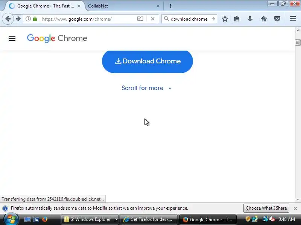Click the download chrome search field

189,19
